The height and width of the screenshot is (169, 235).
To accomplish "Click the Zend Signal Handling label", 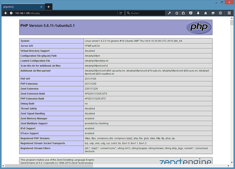I will [x=32, y=114].
